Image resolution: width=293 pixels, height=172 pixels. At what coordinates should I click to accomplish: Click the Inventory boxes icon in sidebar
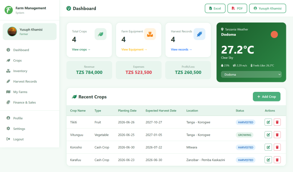tap(8, 71)
